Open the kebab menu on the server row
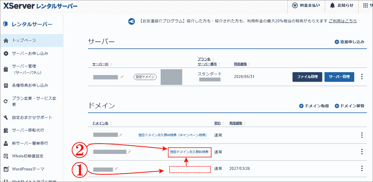The width and height of the screenshot is (373, 182). [x=362, y=77]
